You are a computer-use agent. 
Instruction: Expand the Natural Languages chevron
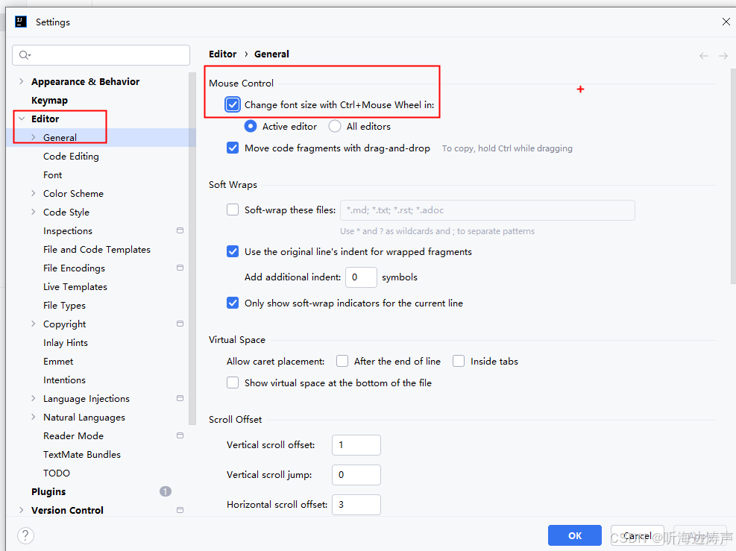click(x=34, y=417)
